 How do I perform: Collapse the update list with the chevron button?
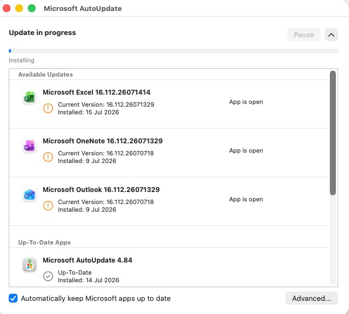click(x=331, y=34)
